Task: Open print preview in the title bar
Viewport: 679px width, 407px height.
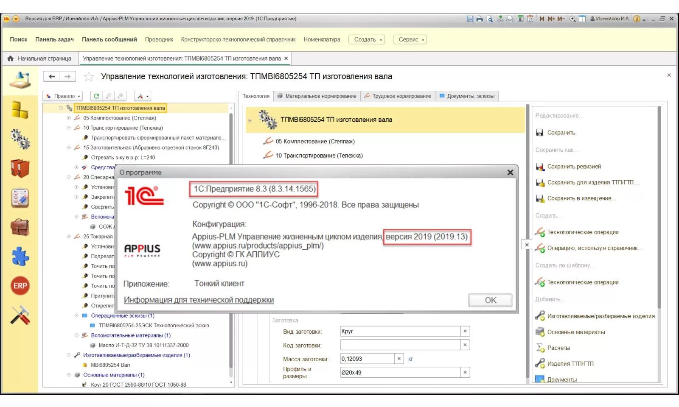Action: point(489,19)
